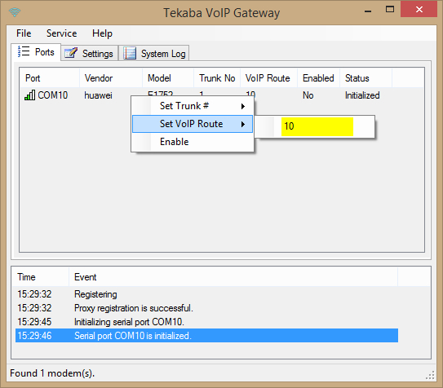Viewport: 443px width, 388px height.
Task: Sort by the Status column header
Action: (x=365, y=78)
